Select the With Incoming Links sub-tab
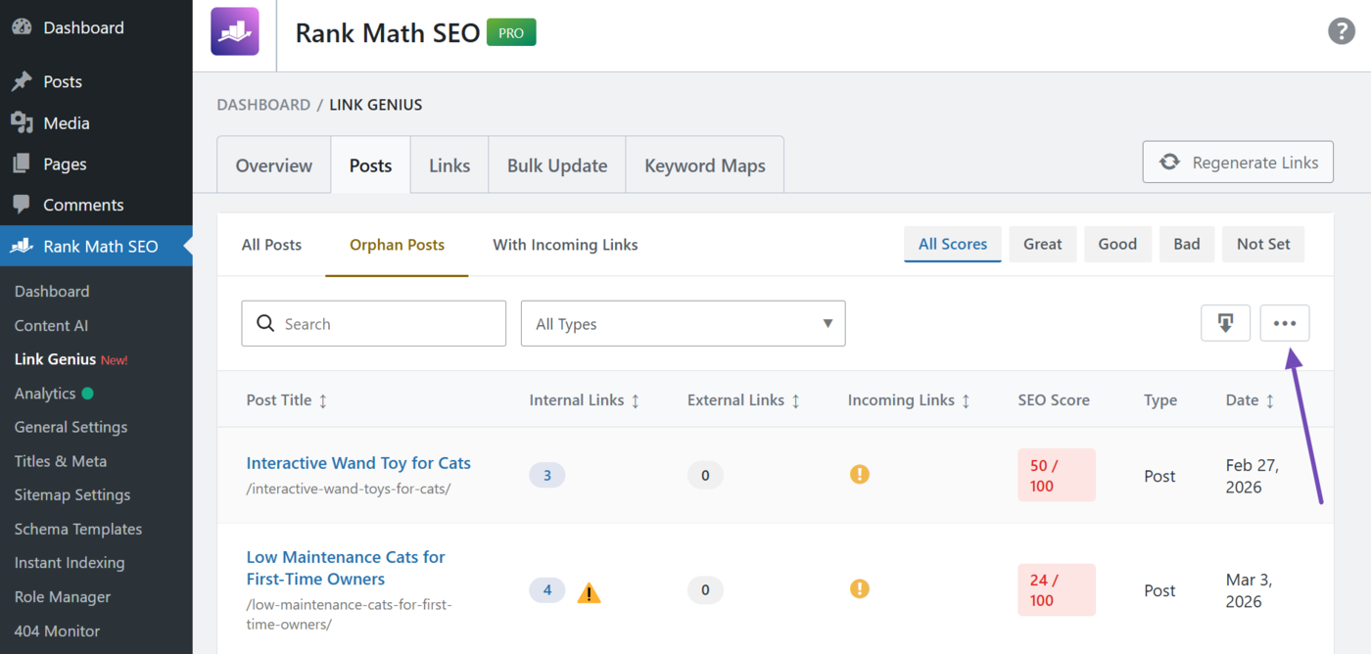 coord(565,245)
